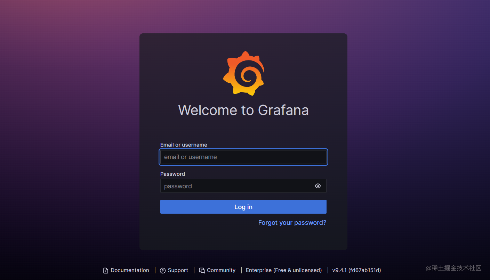Open the Support link
This screenshot has height=280, width=490.
click(178, 270)
